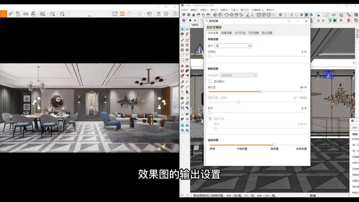Toggle the greyed auto focus checkbox

tap(210, 119)
